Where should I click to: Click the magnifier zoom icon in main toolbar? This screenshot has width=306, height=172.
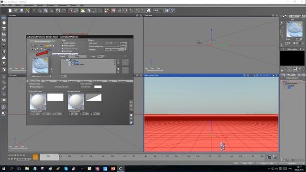tap(131, 11)
